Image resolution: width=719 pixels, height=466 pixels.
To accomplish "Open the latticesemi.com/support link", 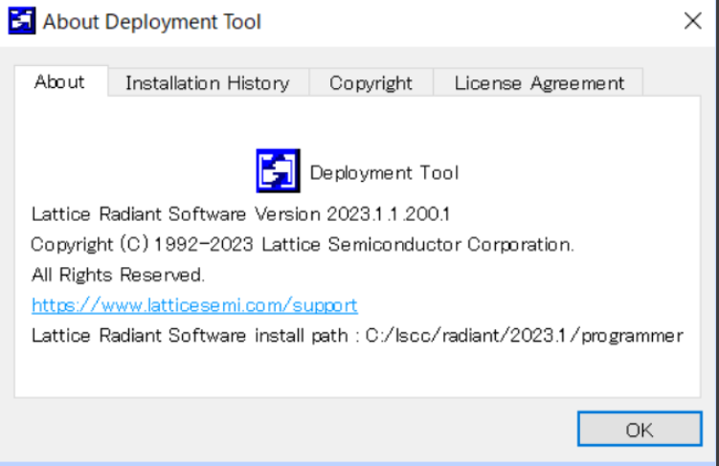I will coord(194,305).
